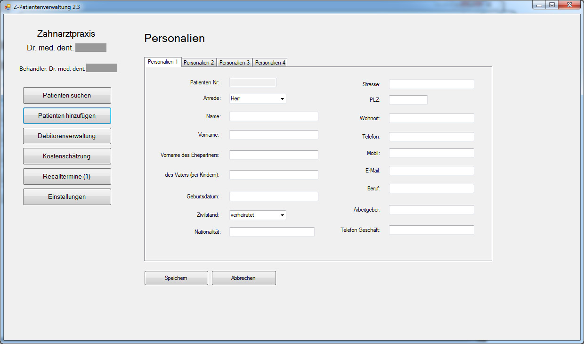584x344 pixels.
Task: Click the Patienten suchen button
Action: coord(67,96)
